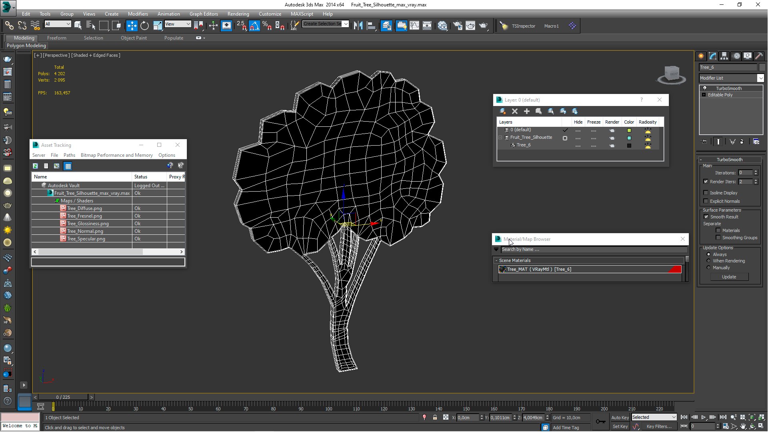This screenshot has height=432, width=768.
Task: Collapse the Fruit_Tree_Silhouette layer
Action: coord(500,138)
